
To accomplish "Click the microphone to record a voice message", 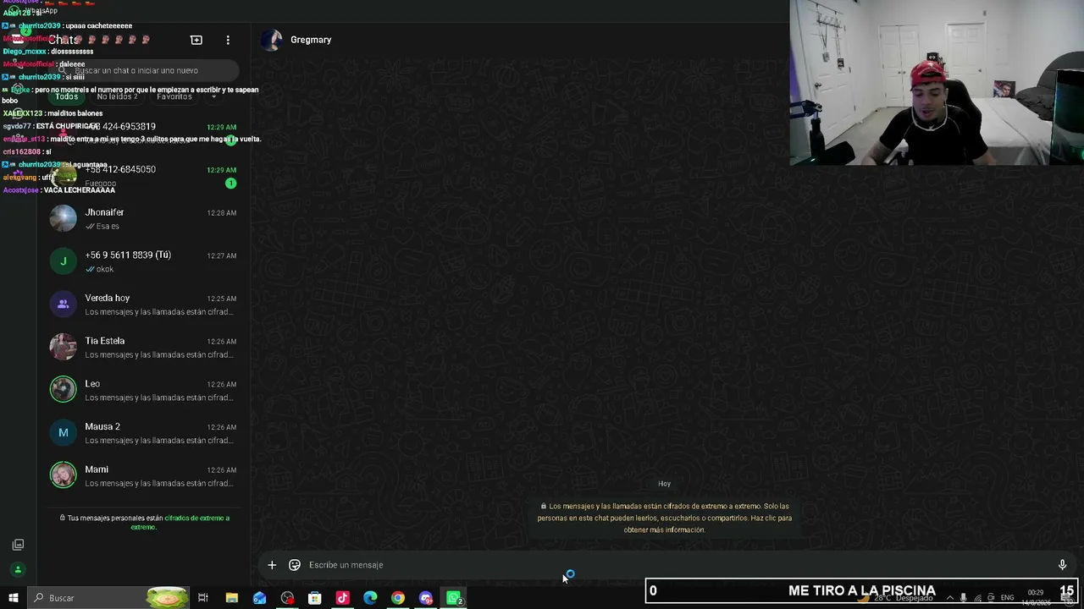I will coord(1062,565).
